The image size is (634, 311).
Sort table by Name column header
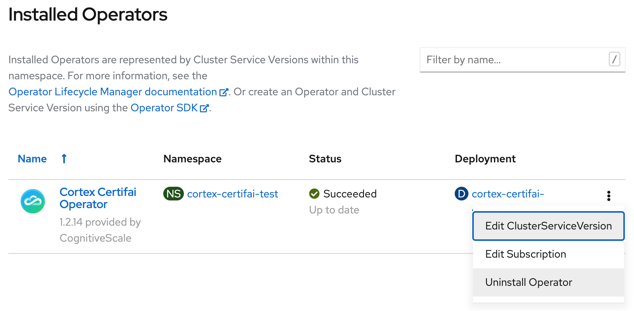[x=32, y=159]
